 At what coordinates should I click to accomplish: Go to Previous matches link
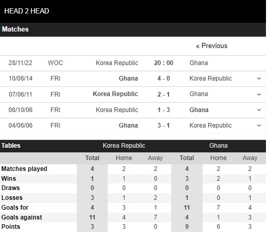[x=212, y=46]
